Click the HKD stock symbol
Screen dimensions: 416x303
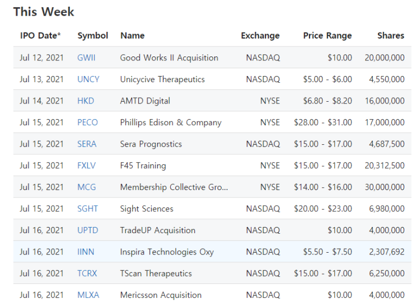(x=86, y=101)
